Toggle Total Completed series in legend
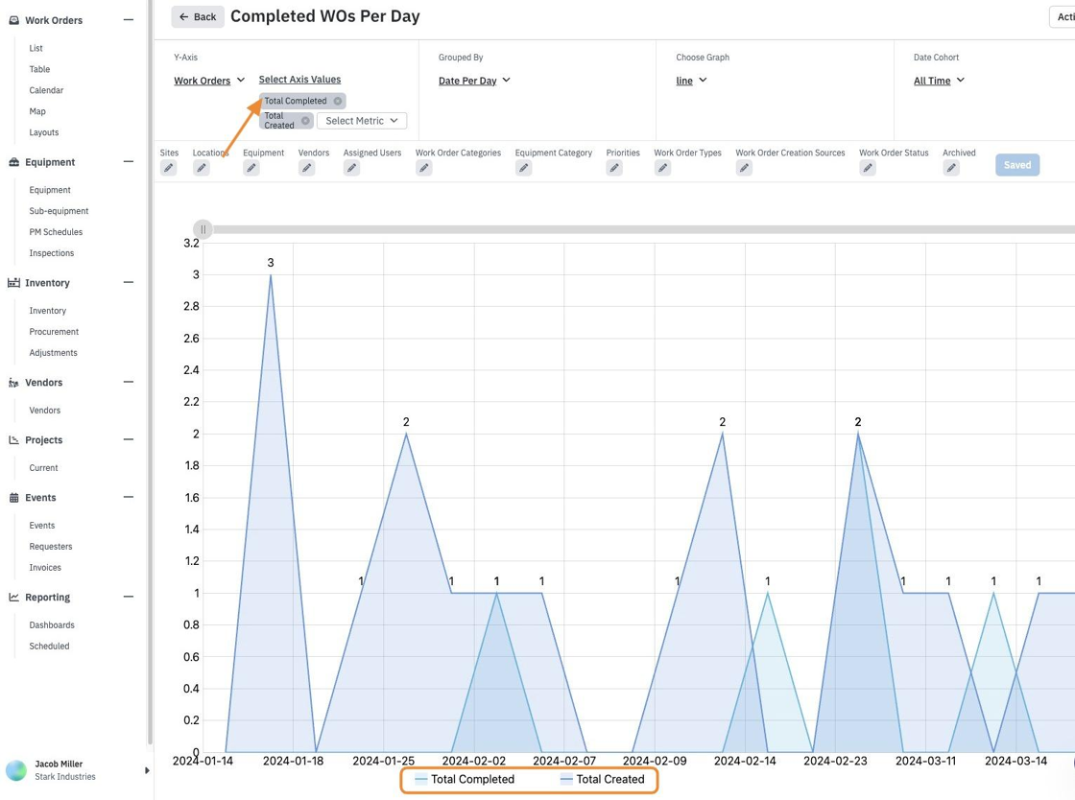 465,780
